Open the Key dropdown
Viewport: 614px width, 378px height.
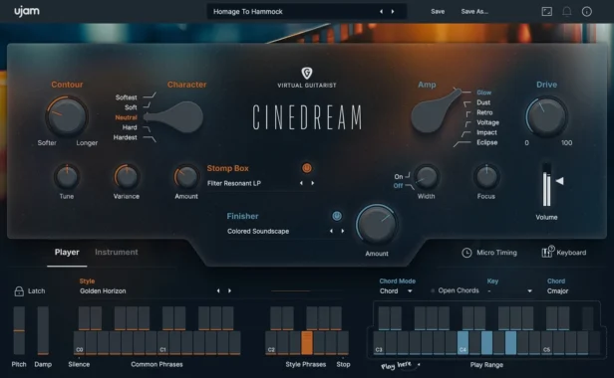point(509,291)
